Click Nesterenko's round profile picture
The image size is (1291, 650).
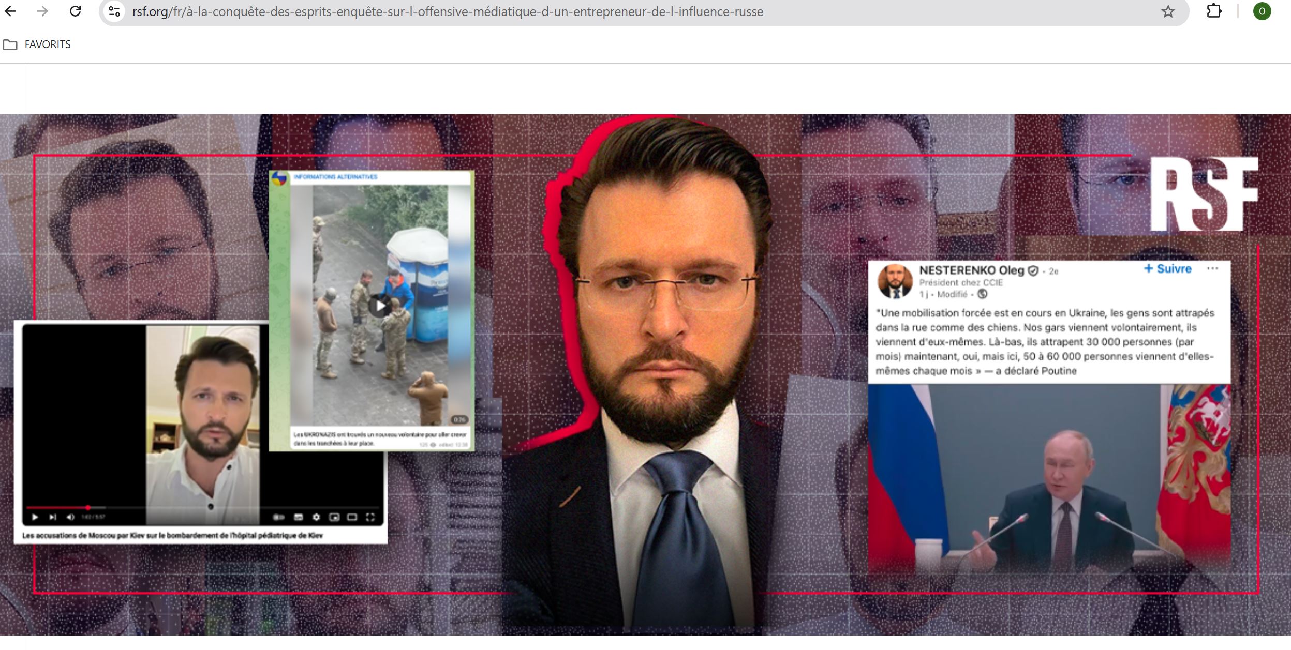[x=895, y=281]
